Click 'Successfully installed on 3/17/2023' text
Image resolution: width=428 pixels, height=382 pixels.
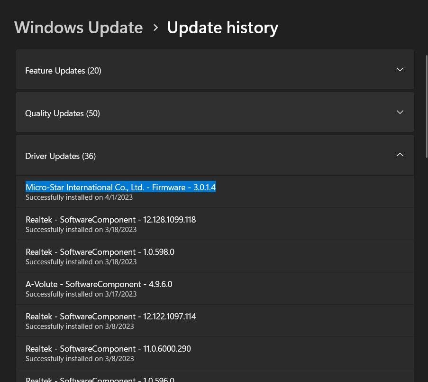81,294
